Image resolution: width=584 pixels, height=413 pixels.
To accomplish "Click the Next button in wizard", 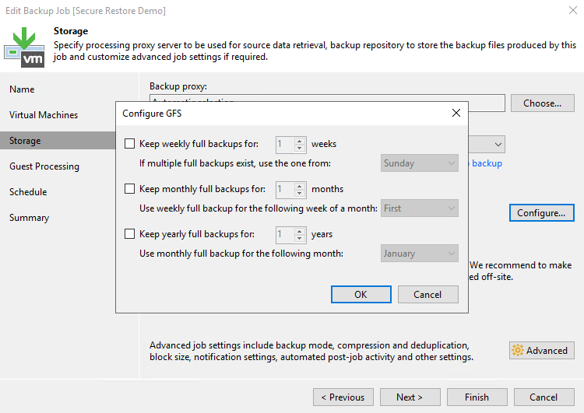I will (410, 397).
